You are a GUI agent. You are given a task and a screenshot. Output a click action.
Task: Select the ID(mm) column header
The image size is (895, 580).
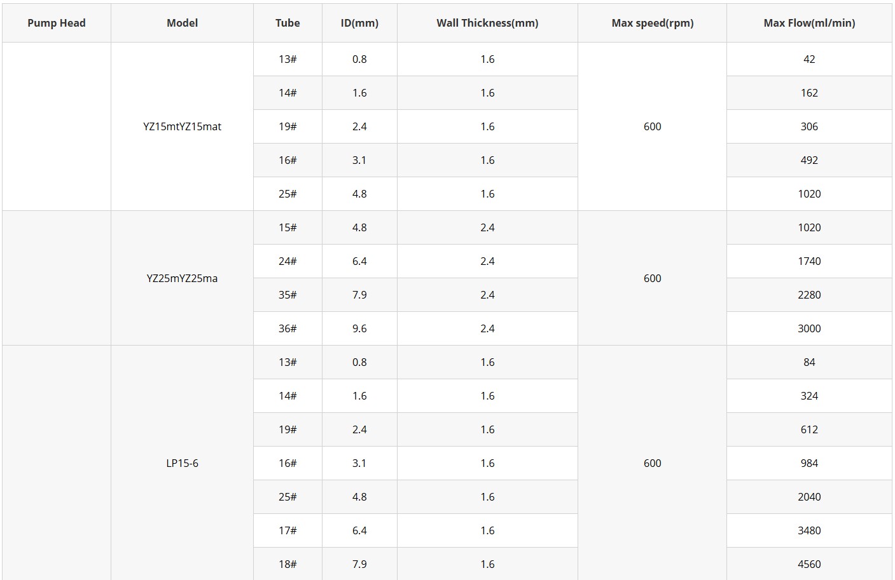click(359, 23)
